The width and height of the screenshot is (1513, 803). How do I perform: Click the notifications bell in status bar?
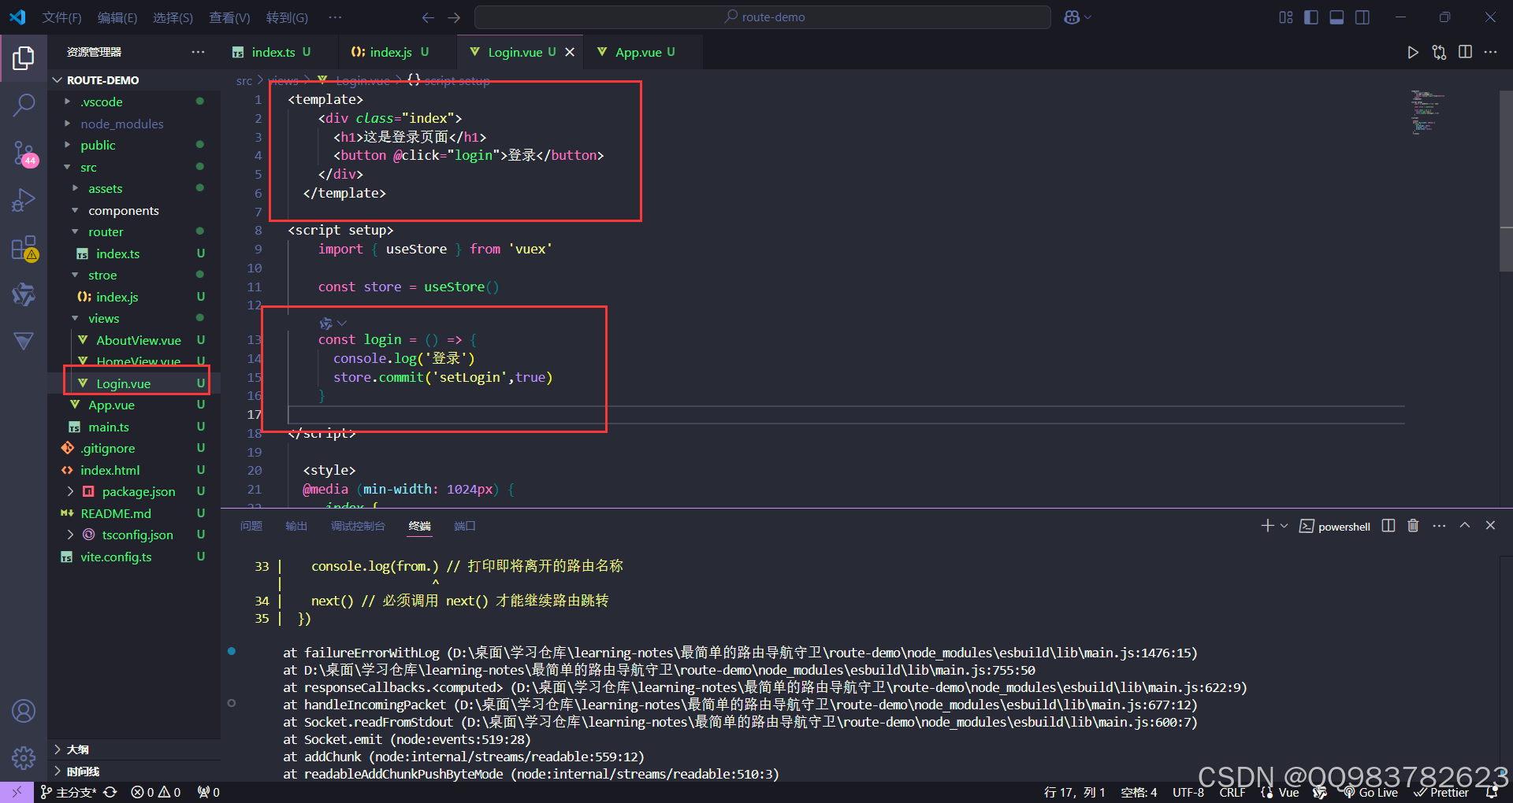pyautogui.click(x=1492, y=793)
